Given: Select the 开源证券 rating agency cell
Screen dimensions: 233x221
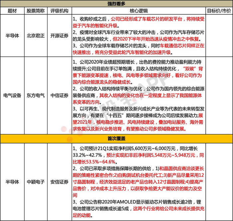Looking at the screenshot, I should tap(59, 36).
